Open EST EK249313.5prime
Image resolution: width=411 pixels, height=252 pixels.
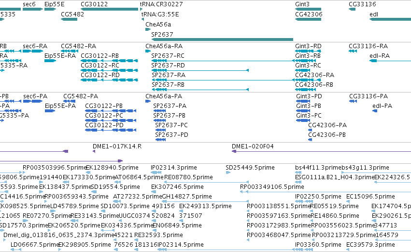click(181, 211)
